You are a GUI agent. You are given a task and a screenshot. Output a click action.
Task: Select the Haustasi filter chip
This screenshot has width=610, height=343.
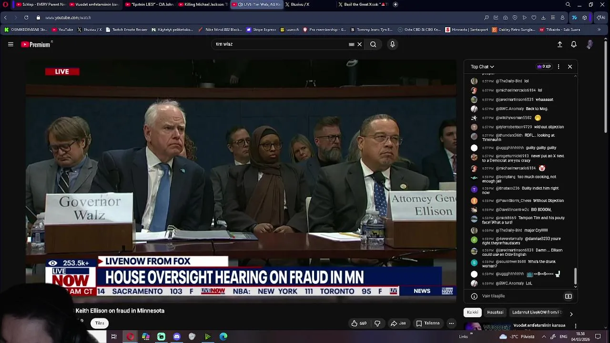click(x=495, y=313)
